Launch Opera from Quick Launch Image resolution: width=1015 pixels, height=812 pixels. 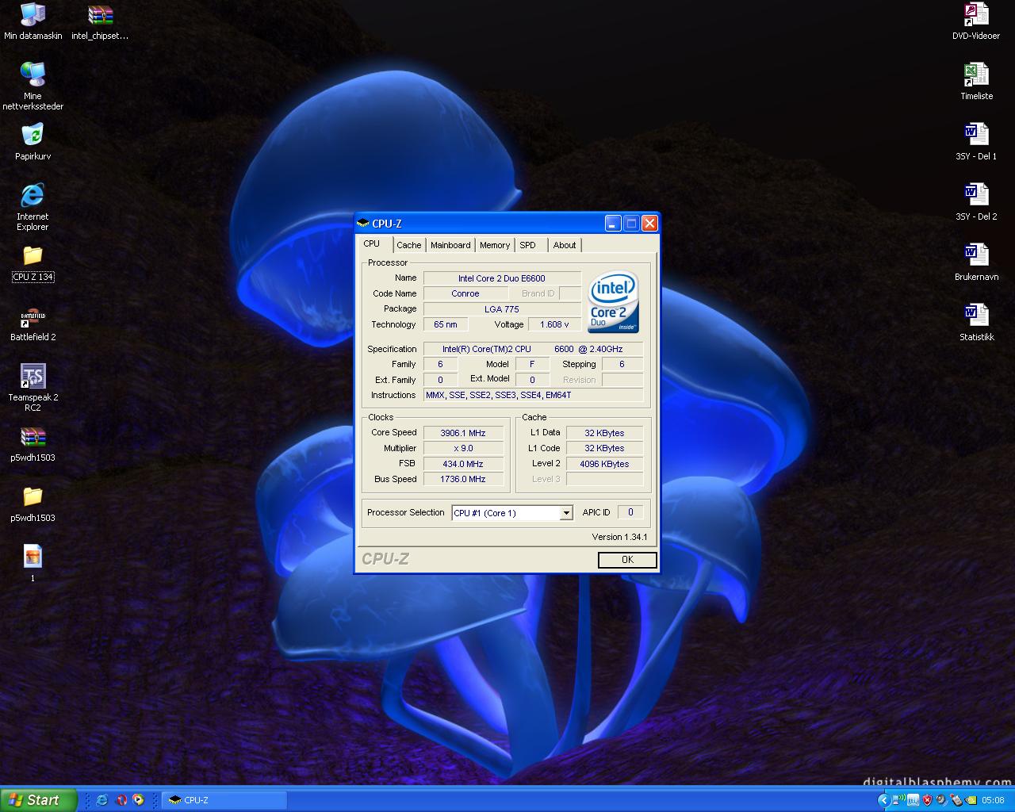tap(121, 800)
